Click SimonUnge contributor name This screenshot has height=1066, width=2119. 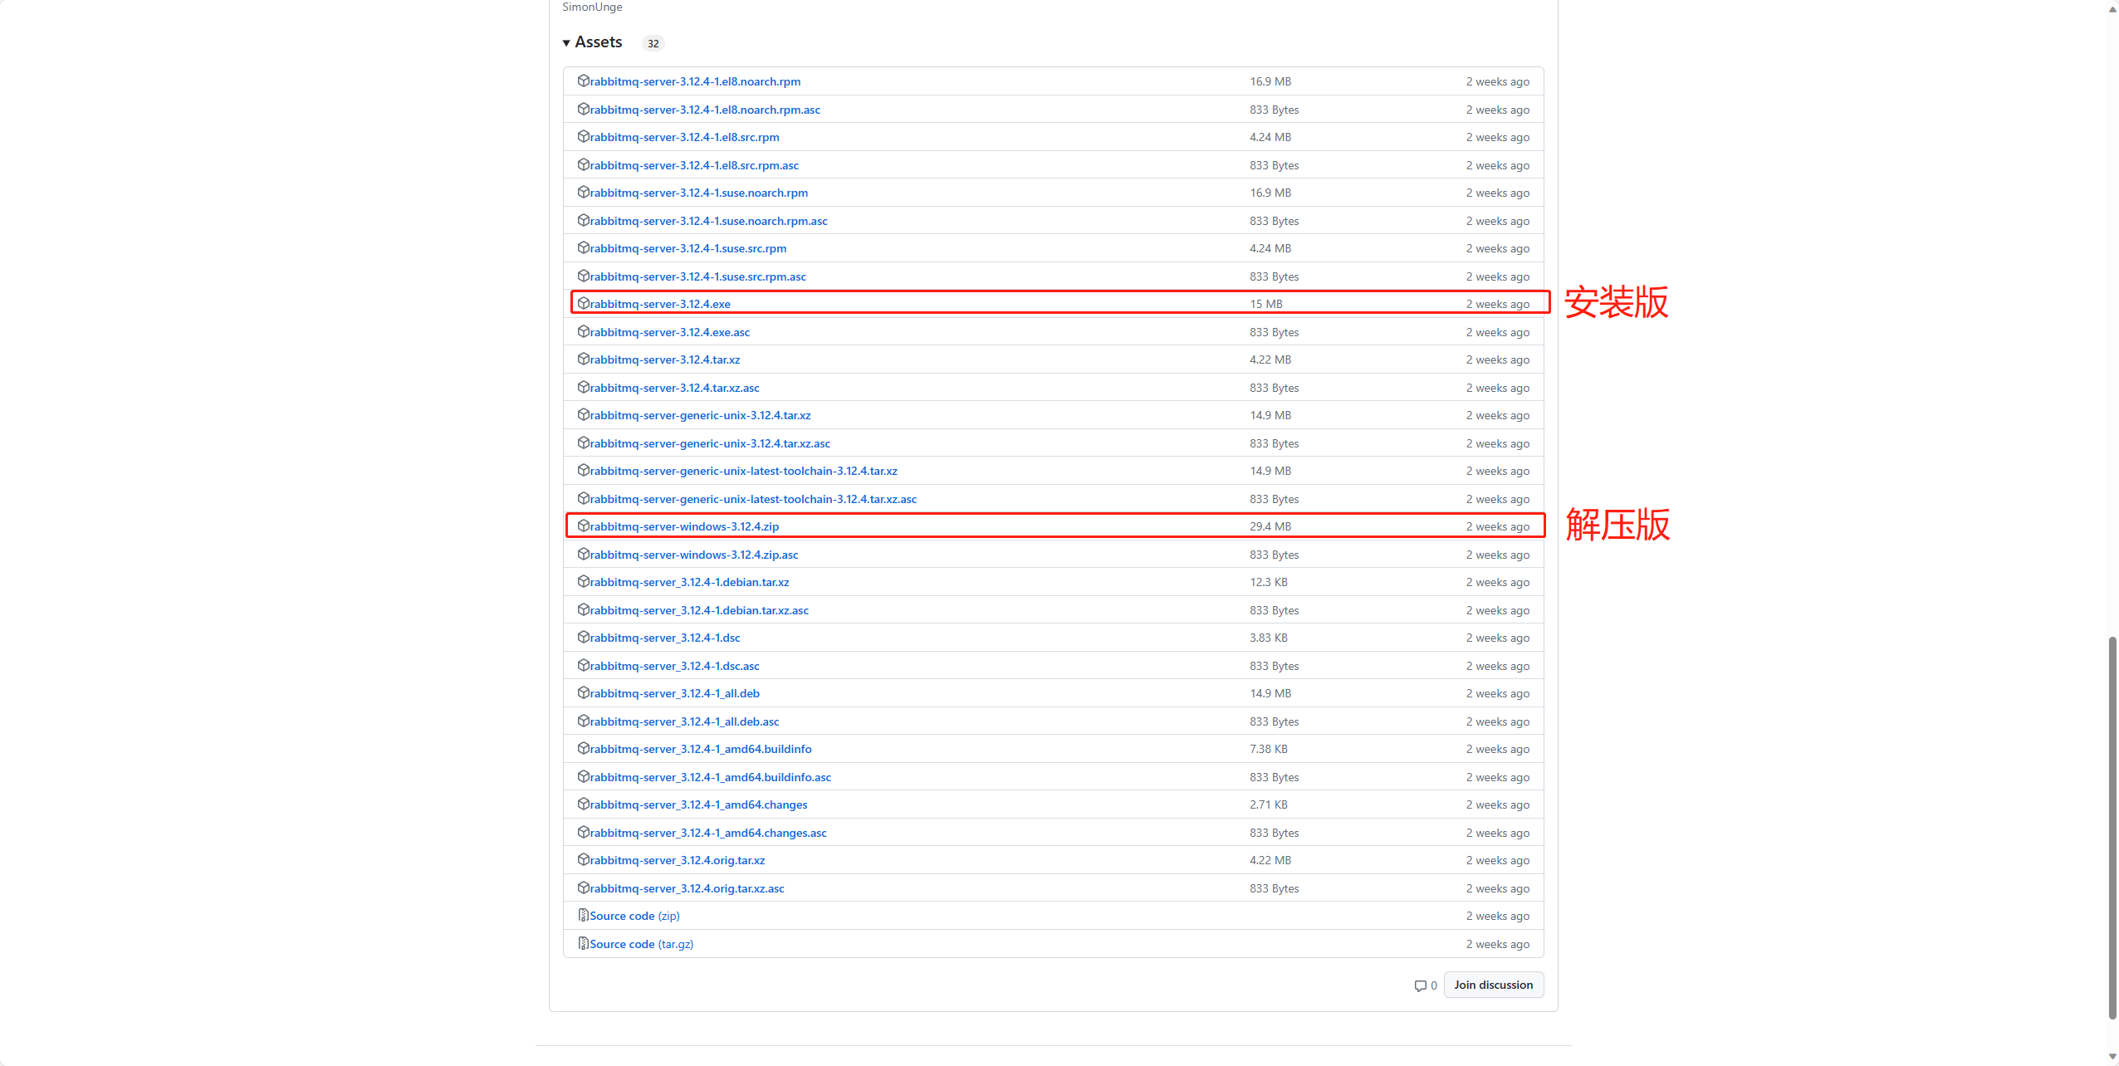(592, 7)
